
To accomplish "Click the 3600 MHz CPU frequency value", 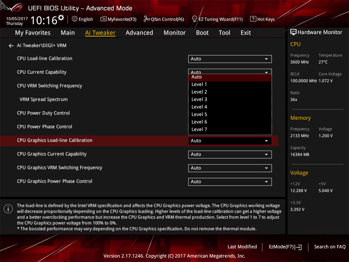I will (300, 62).
